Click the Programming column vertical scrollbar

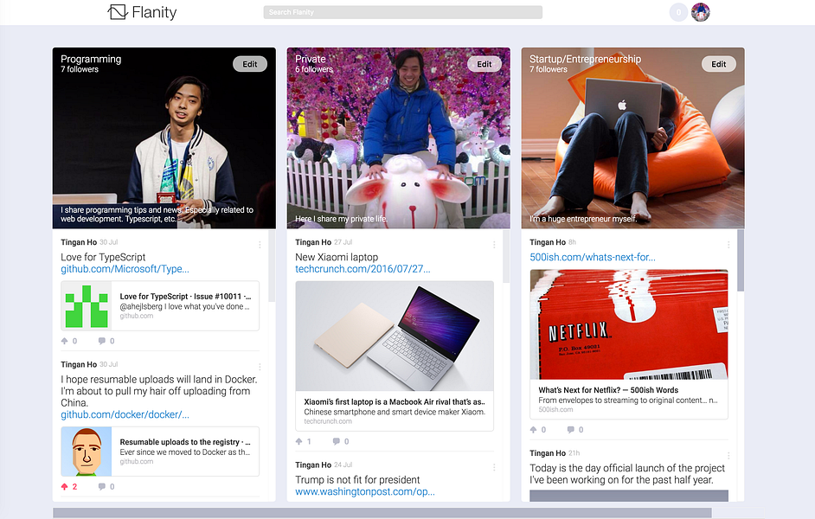pos(272,266)
